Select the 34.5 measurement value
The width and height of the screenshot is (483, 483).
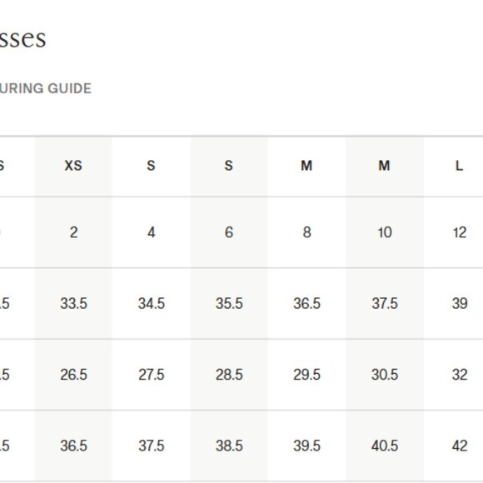coord(151,303)
